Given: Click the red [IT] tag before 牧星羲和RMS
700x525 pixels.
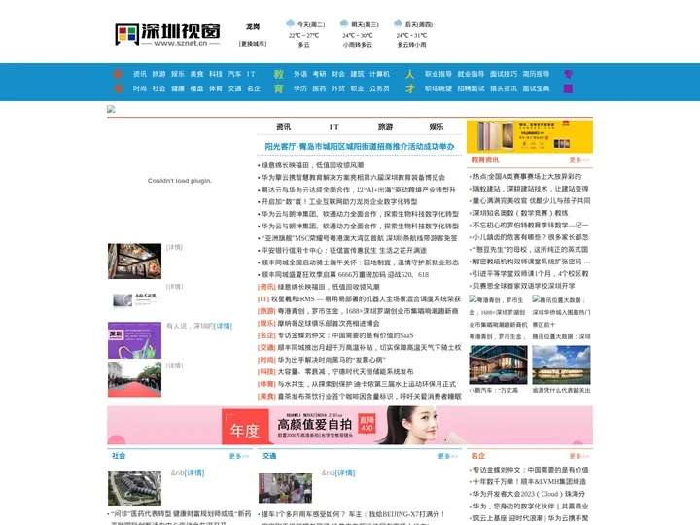Looking at the screenshot, I should pos(263,299).
